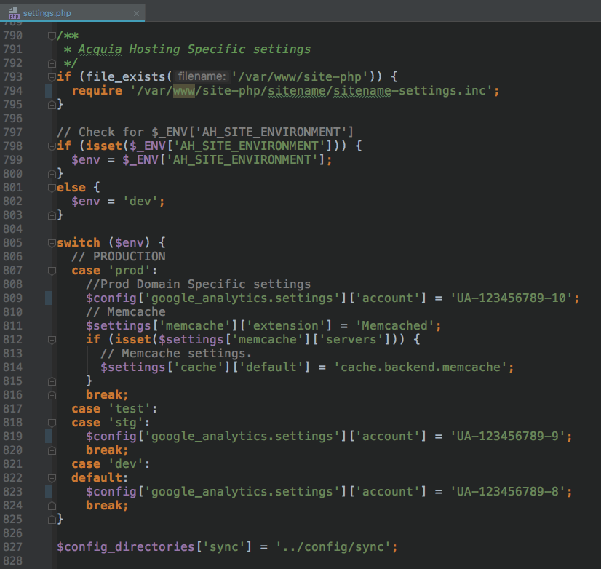This screenshot has width=601, height=569.
Task: Click 'cache.backend.memcache' string on line 814
Action: pos(421,367)
